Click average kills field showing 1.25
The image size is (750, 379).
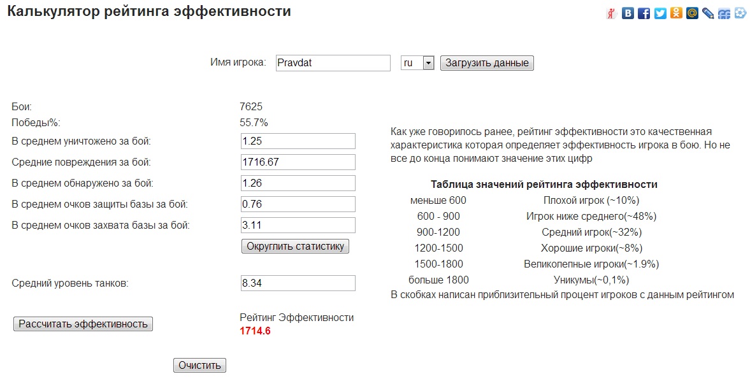[298, 141]
